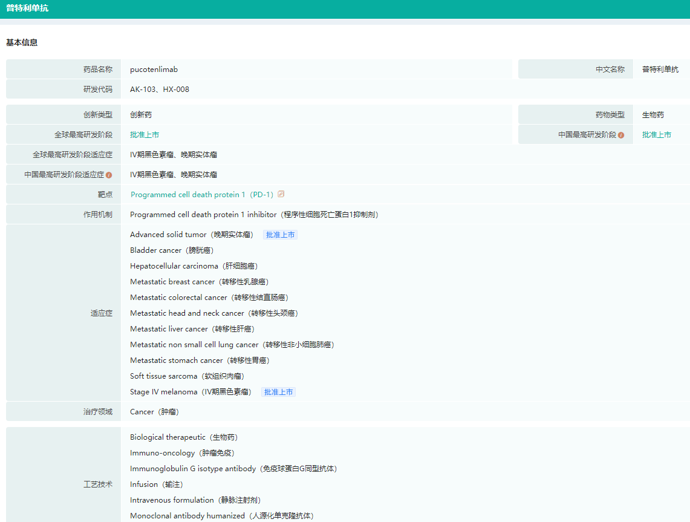Click 批准上市 link for 中国最高研发阶段

[x=656, y=135]
